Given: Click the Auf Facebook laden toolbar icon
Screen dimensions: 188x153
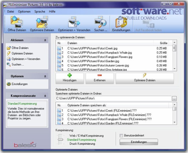Looking at the screenshot, I should (x=148, y=24).
